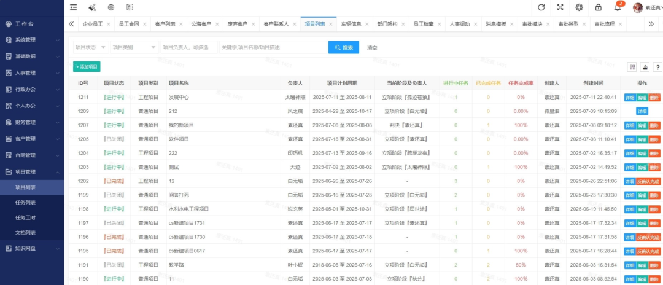Open the column filter grid icon above table
Screen dimensions: 663x285
tap(632, 67)
